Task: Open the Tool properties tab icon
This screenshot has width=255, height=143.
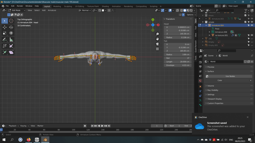Action: click(200, 56)
